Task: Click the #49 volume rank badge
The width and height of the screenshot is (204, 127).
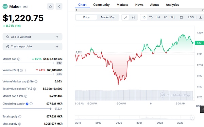Action: 59,74
